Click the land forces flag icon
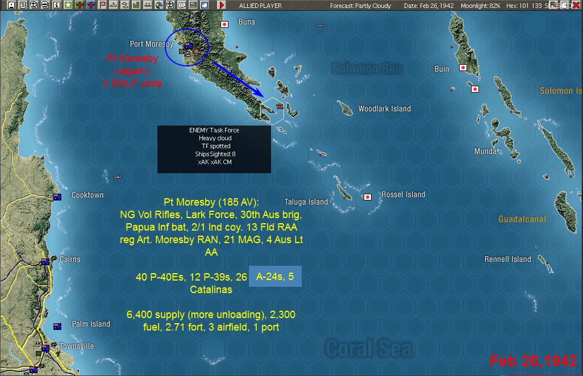Image resolution: width=583 pixels, height=376 pixels. (x=102, y=6)
